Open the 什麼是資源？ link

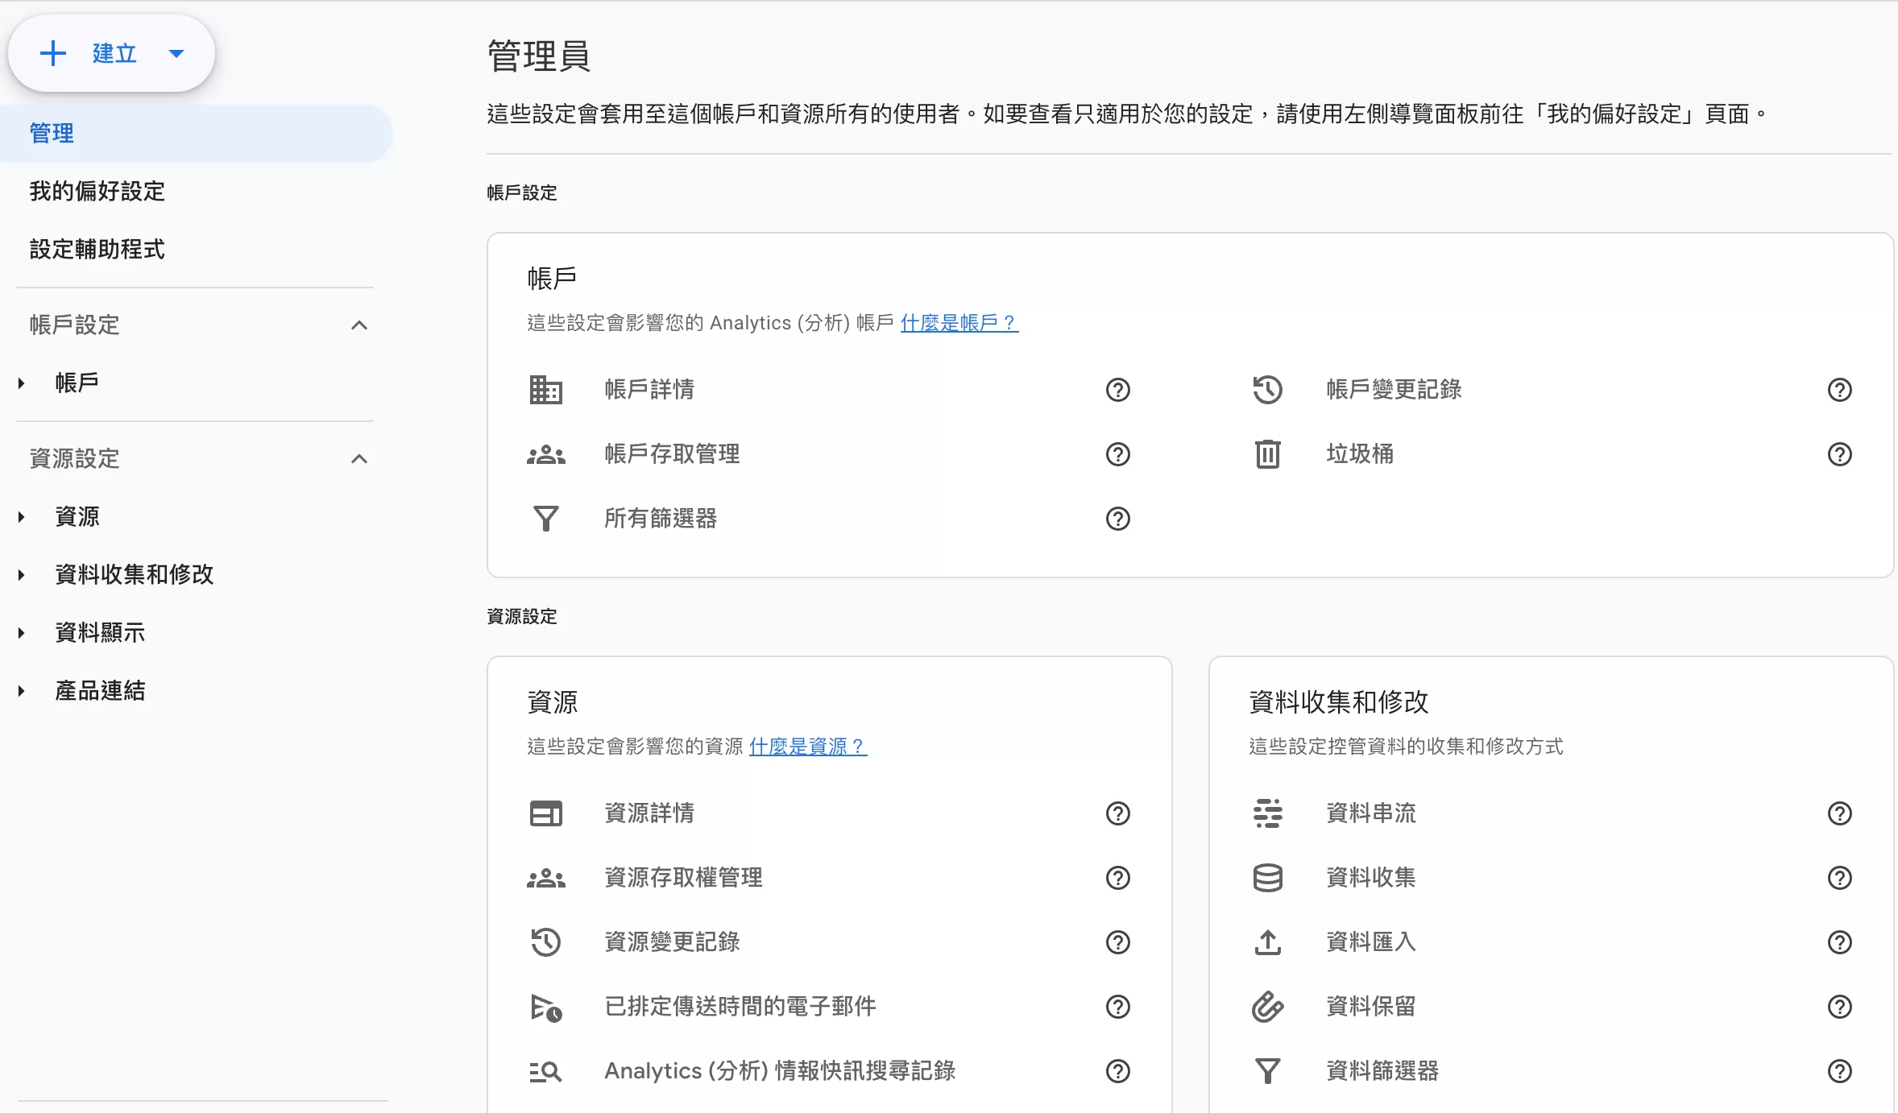(x=807, y=747)
